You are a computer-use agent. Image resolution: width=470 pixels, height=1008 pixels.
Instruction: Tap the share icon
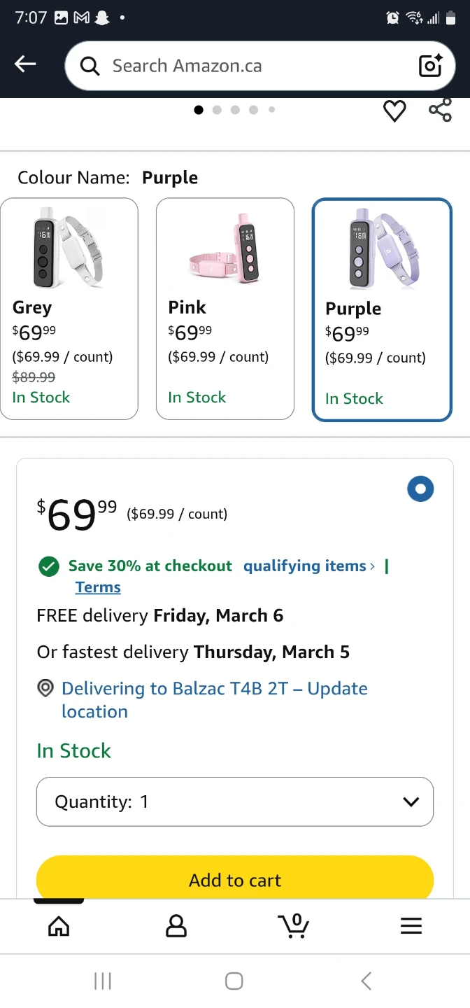(x=440, y=110)
